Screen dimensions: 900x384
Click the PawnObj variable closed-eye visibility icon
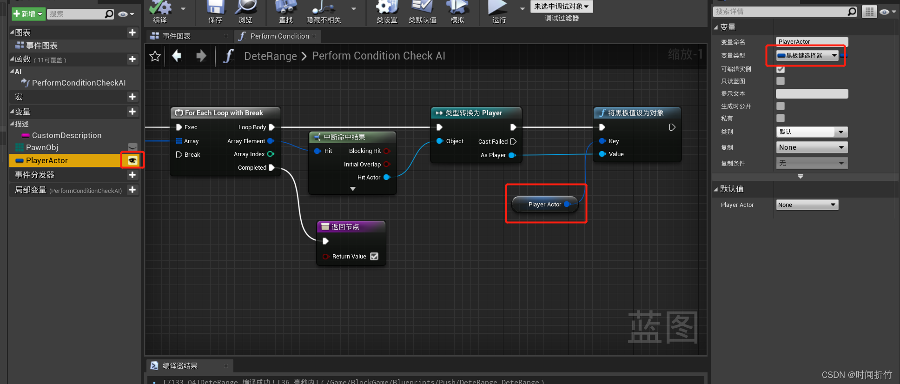[132, 147]
